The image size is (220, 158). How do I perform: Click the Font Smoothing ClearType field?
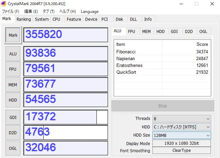[x=182, y=151]
